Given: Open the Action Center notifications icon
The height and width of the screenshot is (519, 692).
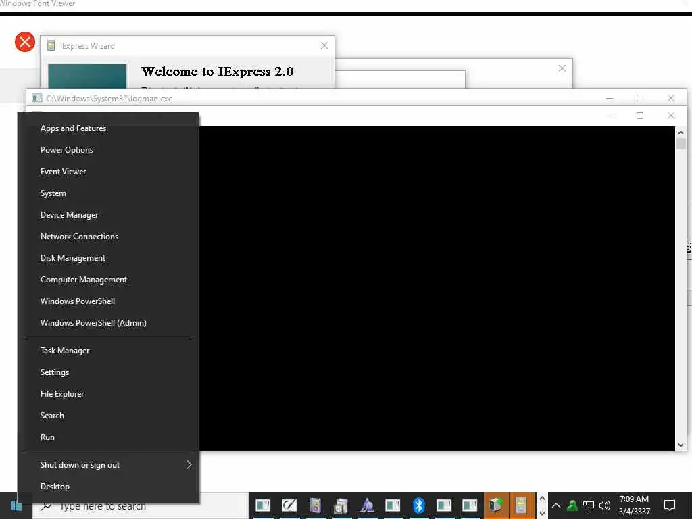Looking at the screenshot, I should (x=670, y=505).
